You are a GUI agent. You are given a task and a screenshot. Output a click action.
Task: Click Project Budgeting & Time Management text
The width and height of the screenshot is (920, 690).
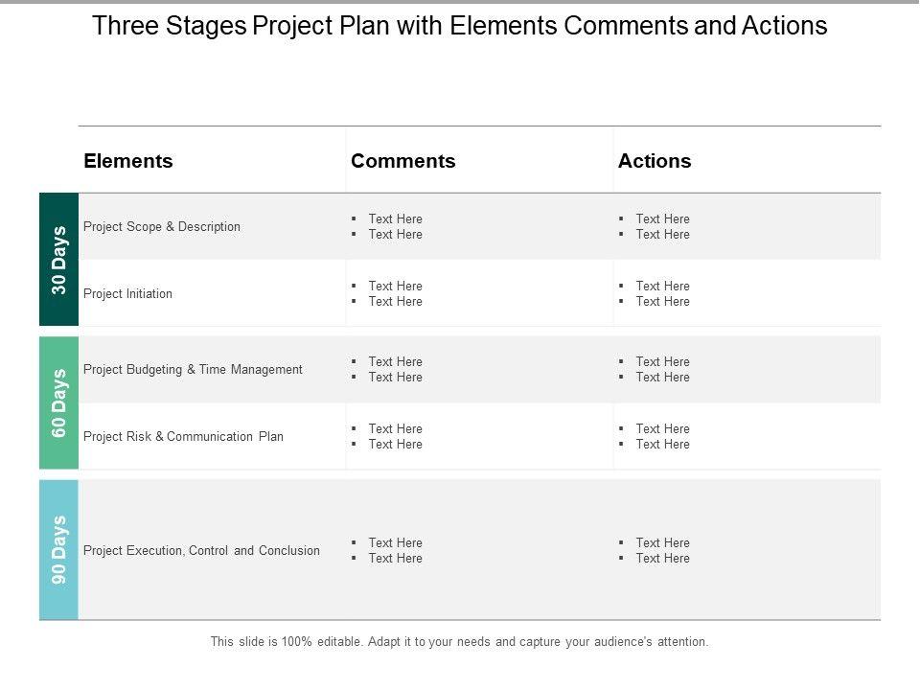coord(193,370)
